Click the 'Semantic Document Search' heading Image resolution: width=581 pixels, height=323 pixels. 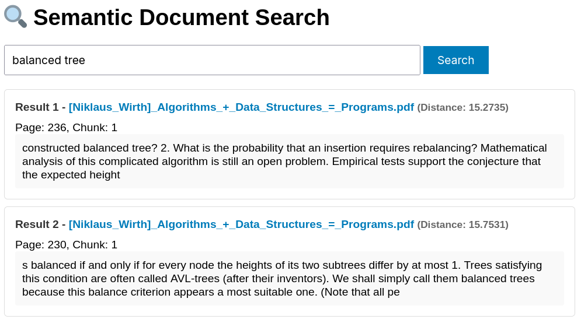coord(181,17)
